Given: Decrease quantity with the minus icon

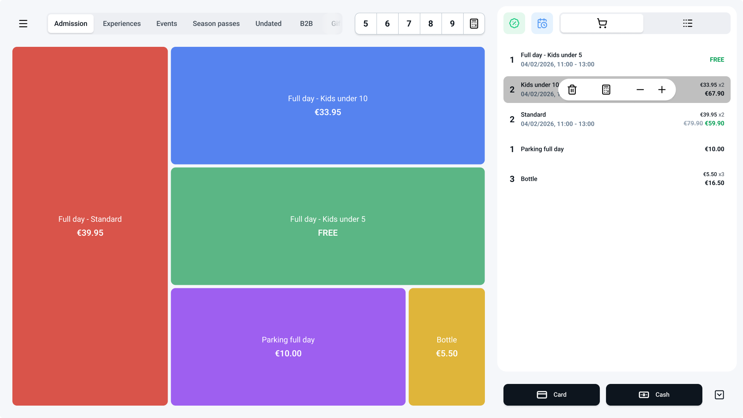Looking at the screenshot, I should (x=640, y=90).
